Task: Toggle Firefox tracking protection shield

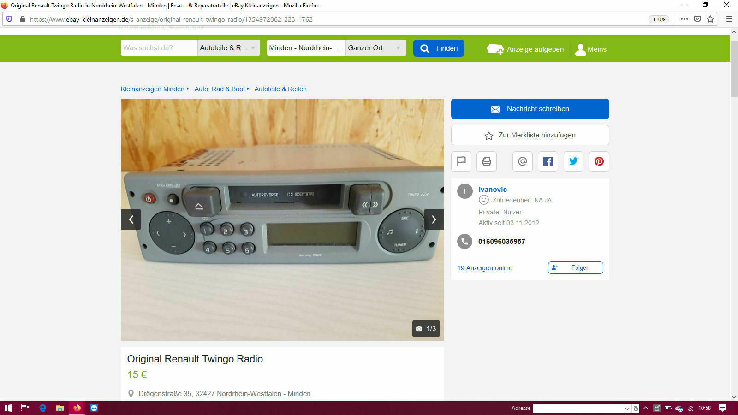Action: coord(9,19)
